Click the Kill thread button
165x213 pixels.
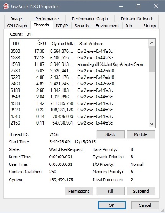[x=111, y=191]
